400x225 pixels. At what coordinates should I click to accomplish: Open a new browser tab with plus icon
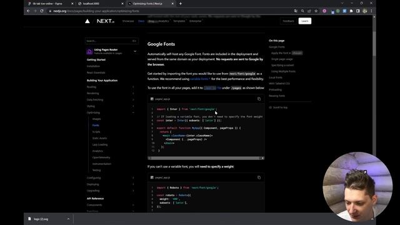(x=181, y=4)
